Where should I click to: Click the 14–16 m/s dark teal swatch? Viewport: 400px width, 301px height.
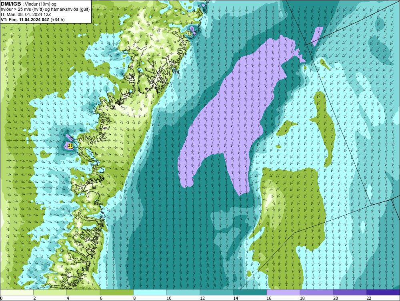pyautogui.click(x=250, y=292)
